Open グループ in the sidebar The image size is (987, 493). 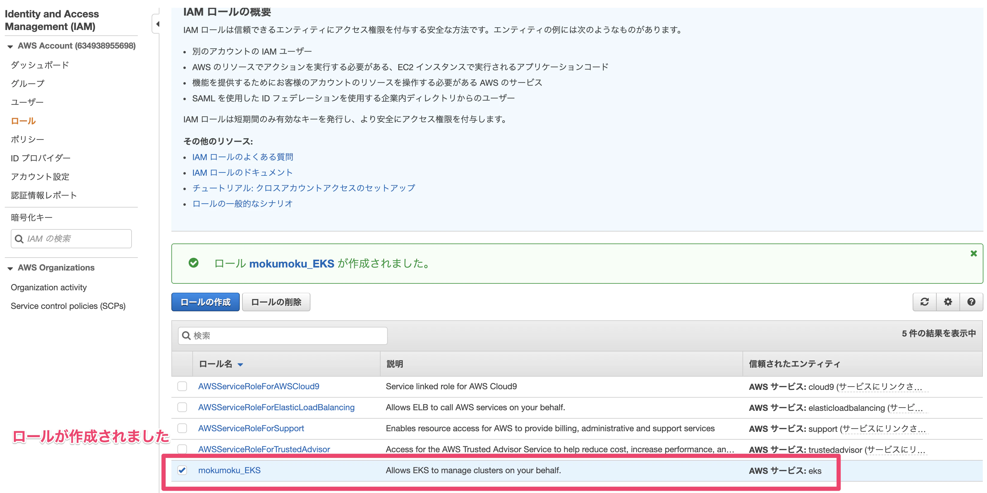[28, 84]
